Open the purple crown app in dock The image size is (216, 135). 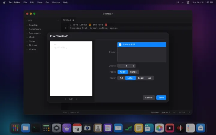pyautogui.click(x=67, y=128)
